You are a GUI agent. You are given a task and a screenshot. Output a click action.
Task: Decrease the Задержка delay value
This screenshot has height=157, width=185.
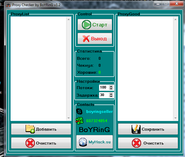(111, 96)
